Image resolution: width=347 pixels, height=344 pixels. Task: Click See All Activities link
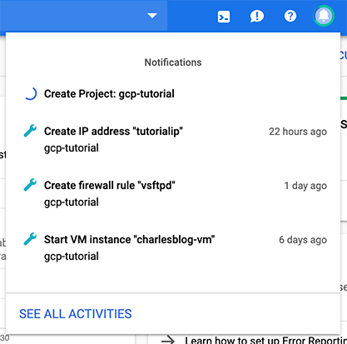tap(76, 314)
